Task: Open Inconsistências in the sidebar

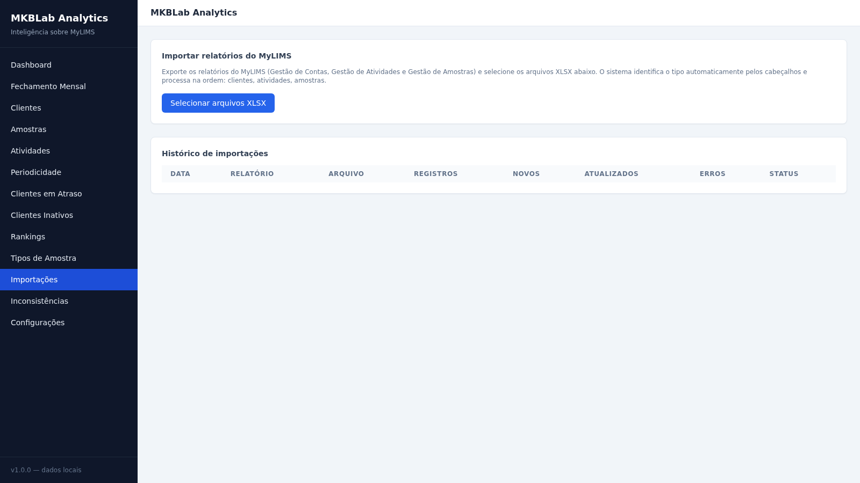Action: 69,301
